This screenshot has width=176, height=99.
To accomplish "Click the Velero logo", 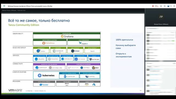I will coord(40,59).
